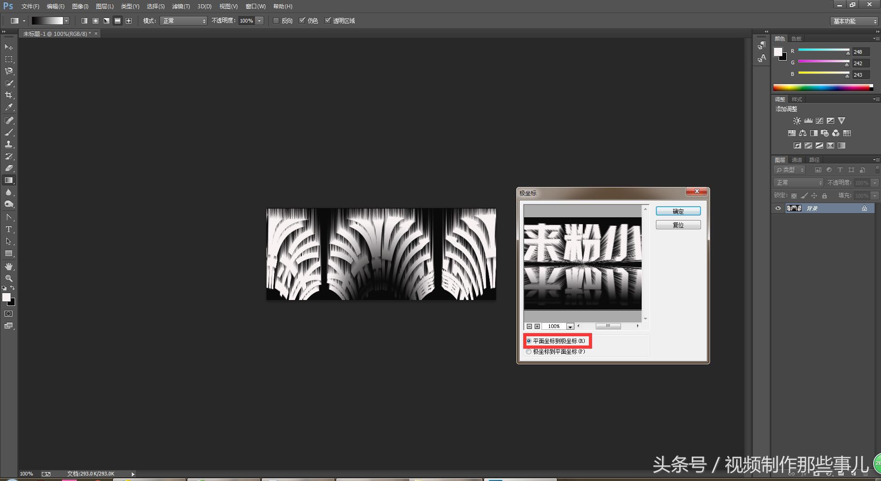The height and width of the screenshot is (481, 881).
Task: Select the Eraser tool
Action: pos(9,168)
